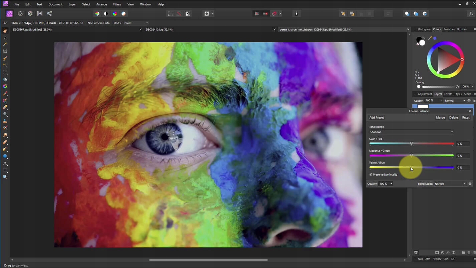476x268 pixels.
Task: Select the Crop tool
Action: coord(5,51)
